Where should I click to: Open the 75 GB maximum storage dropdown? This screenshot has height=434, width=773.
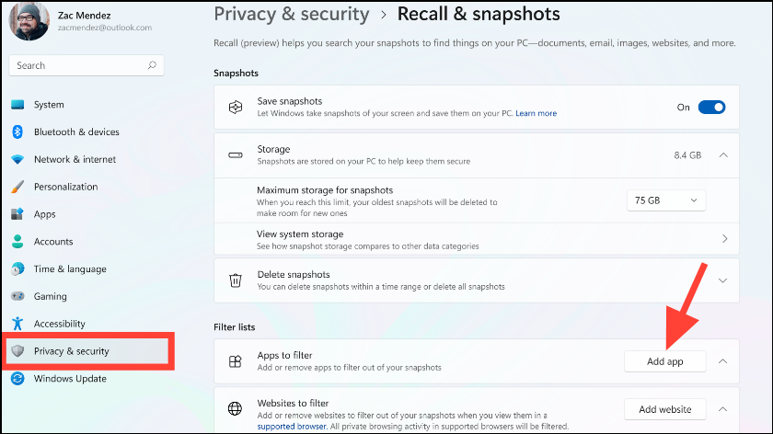click(666, 200)
